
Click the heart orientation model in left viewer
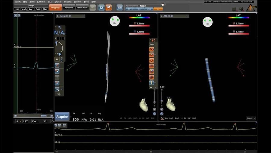point(144,105)
